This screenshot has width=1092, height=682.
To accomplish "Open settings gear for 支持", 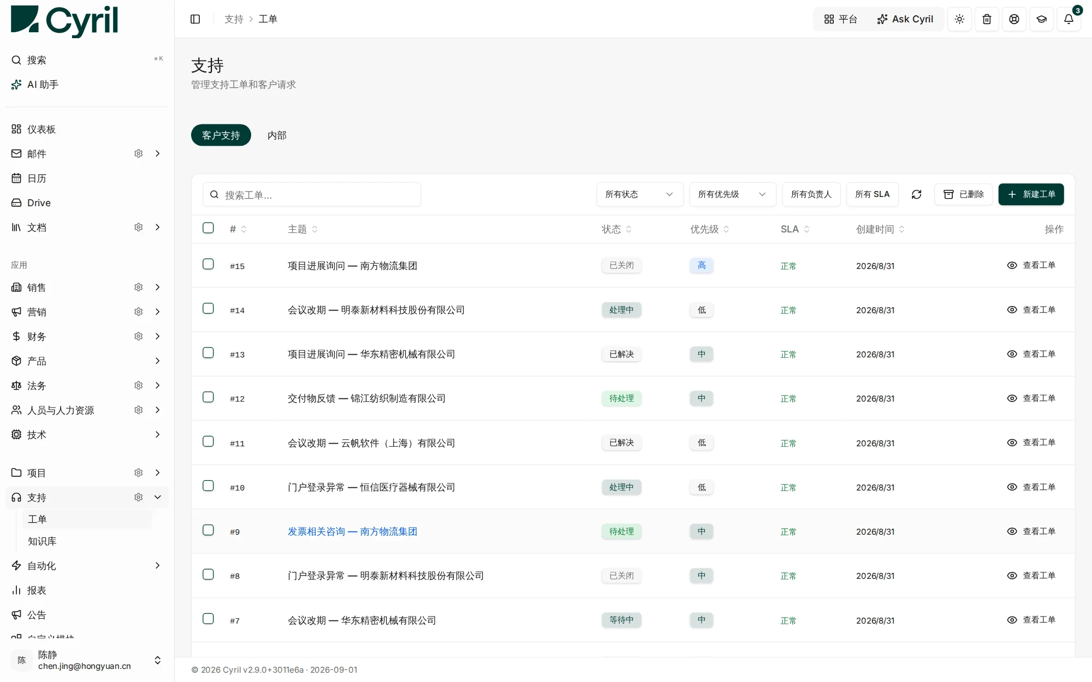I will click(x=139, y=497).
